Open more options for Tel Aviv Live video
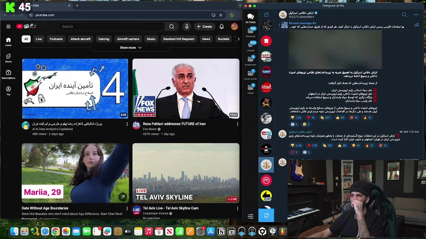 237,208
